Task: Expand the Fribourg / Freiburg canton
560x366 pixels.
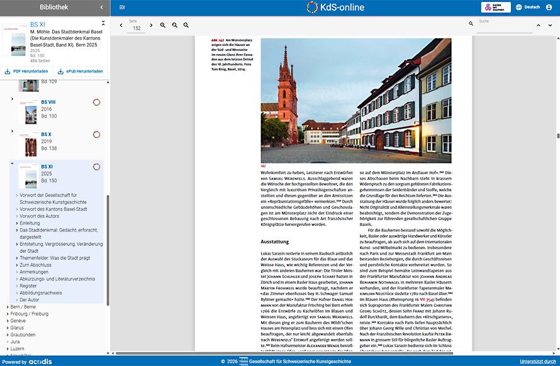Action: pyautogui.click(x=8, y=314)
